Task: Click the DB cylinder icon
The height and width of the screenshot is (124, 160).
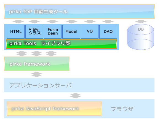Action: point(141,37)
